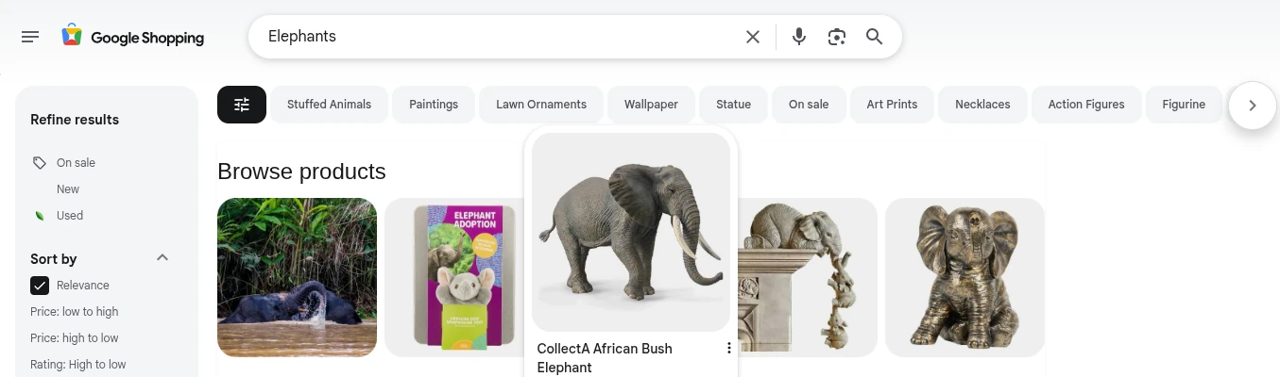Start voice search with microphone icon
The height and width of the screenshot is (377, 1280).
[799, 37]
